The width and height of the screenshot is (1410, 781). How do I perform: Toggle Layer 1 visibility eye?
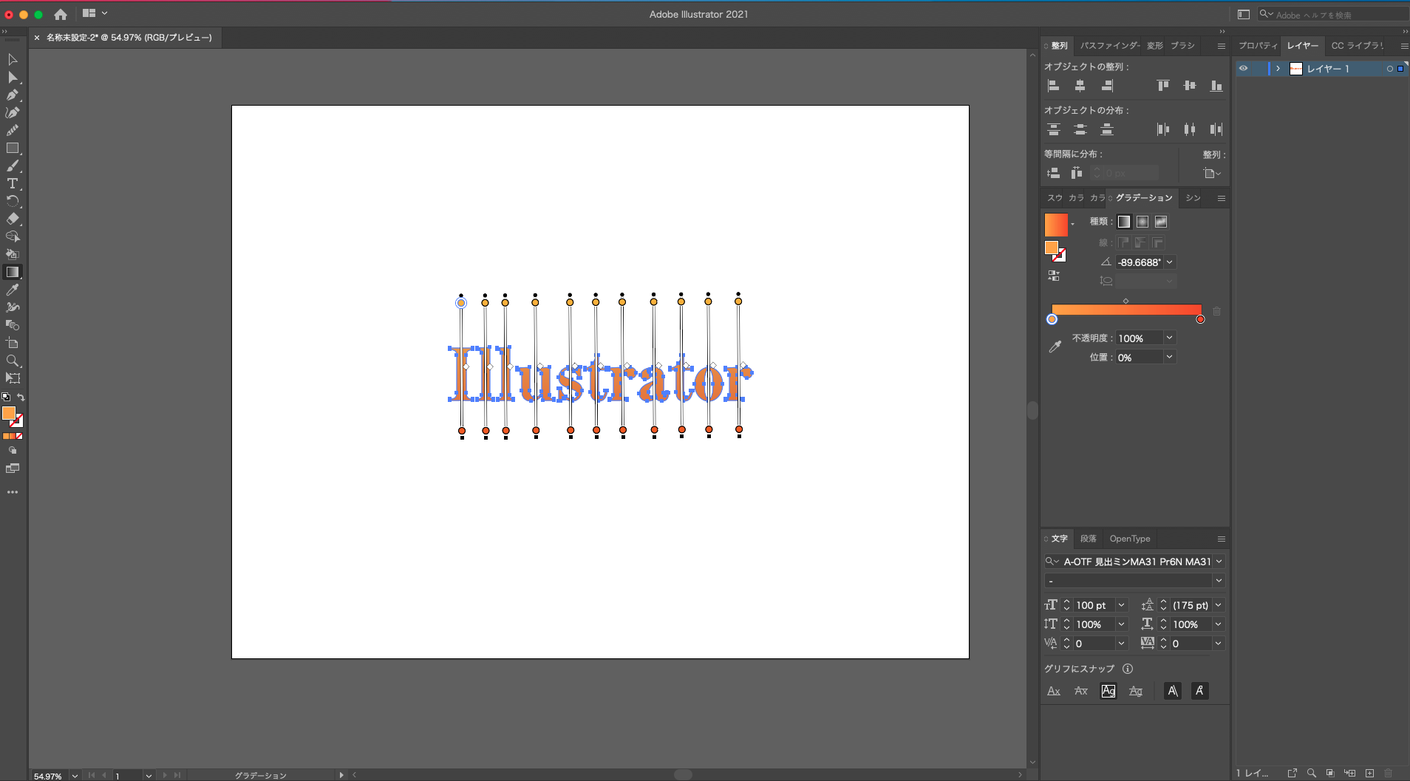coord(1244,69)
